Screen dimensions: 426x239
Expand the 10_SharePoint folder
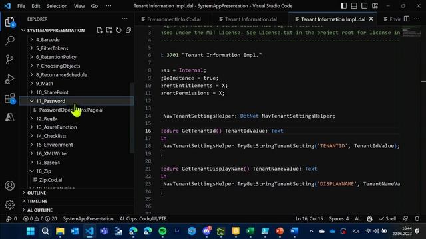[52, 92]
